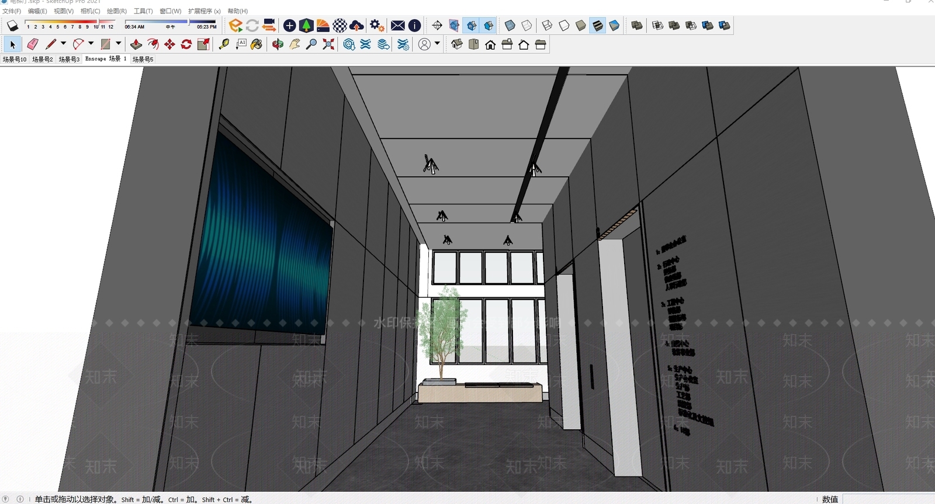Image resolution: width=935 pixels, height=504 pixels.
Task: Open the Enscape feedback envelope icon
Action: [397, 25]
